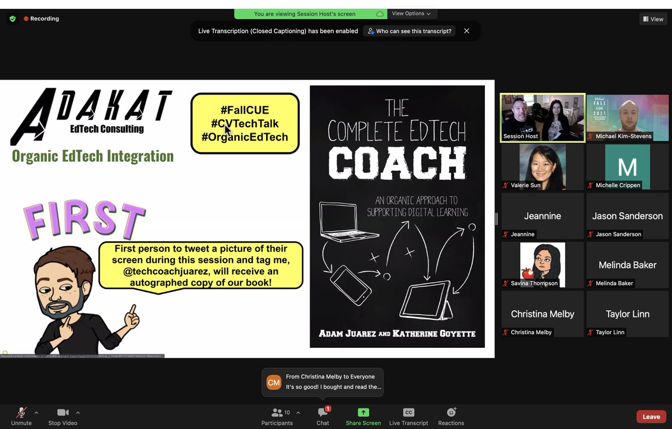Toggle the Live Transcript CC button
672x429 pixels.
[409, 416]
